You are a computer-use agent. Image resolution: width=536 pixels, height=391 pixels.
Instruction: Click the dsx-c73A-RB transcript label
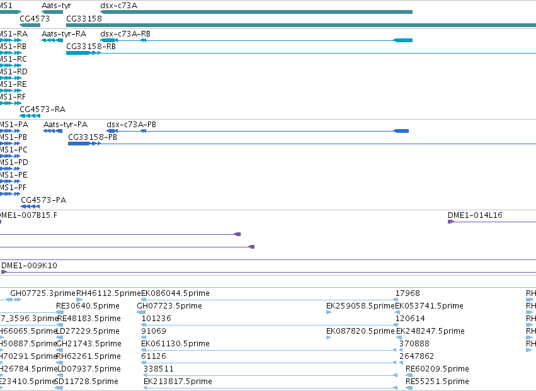pos(125,34)
